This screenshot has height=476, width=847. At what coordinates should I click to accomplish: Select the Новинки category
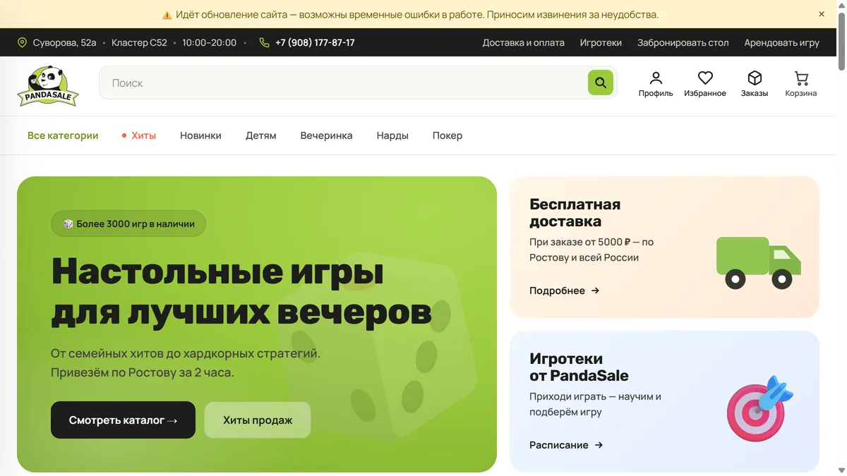click(200, 135)
